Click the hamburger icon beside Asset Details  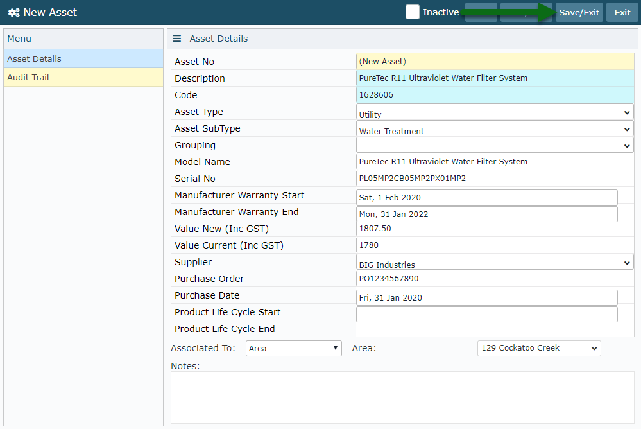click(x=176, y=39)
